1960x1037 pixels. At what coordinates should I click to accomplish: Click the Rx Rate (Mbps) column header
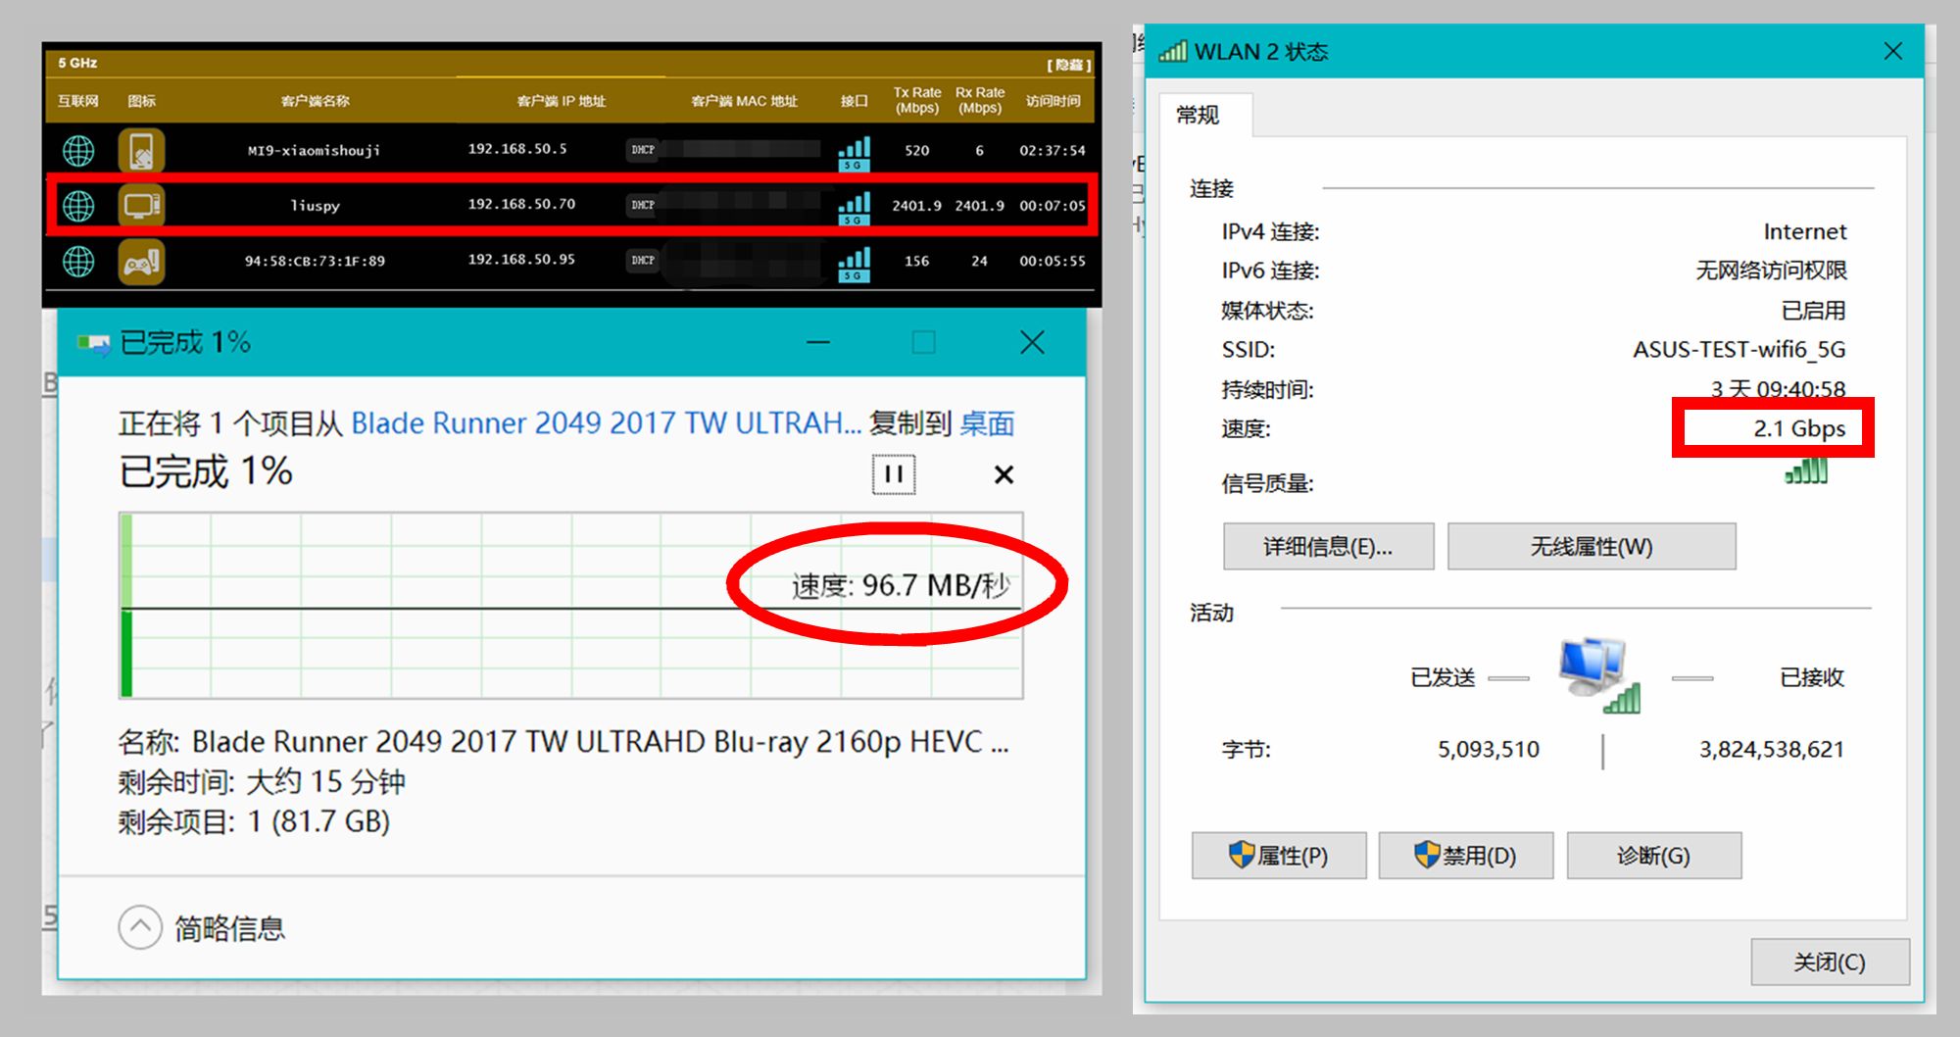(980, 100)
